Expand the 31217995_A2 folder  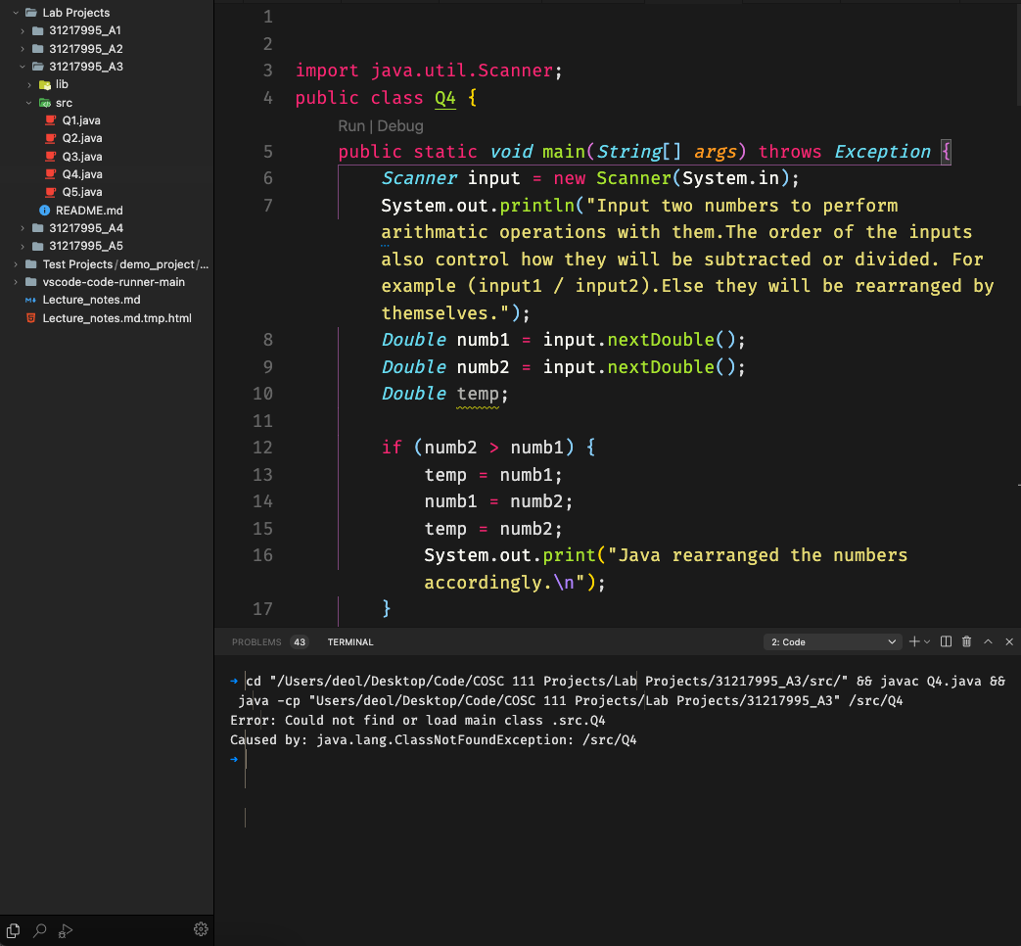point(23,49)
